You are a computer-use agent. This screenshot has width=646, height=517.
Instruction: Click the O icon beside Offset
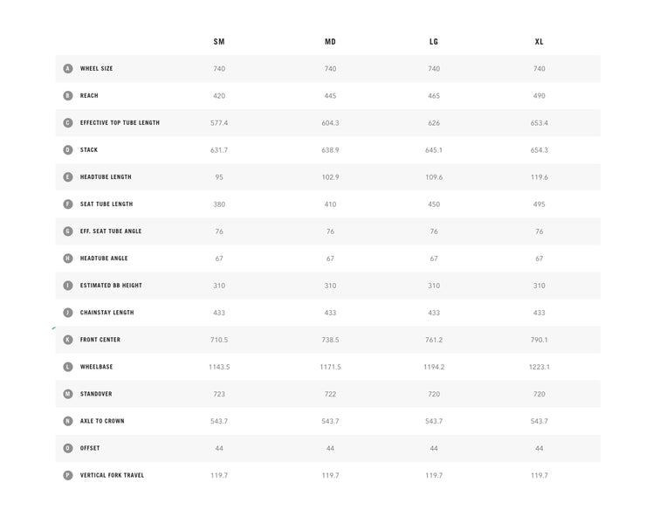pos(68,448)
